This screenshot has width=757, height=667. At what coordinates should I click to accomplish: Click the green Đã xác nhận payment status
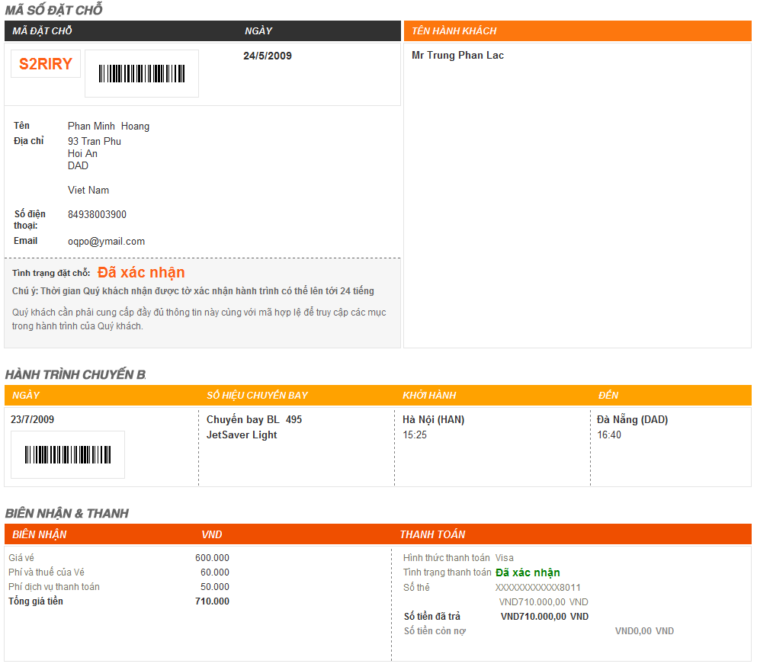pos(528,572)
